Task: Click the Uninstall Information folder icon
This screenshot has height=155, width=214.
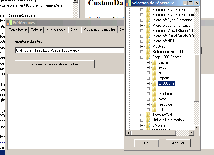Action: click(148, 120)
